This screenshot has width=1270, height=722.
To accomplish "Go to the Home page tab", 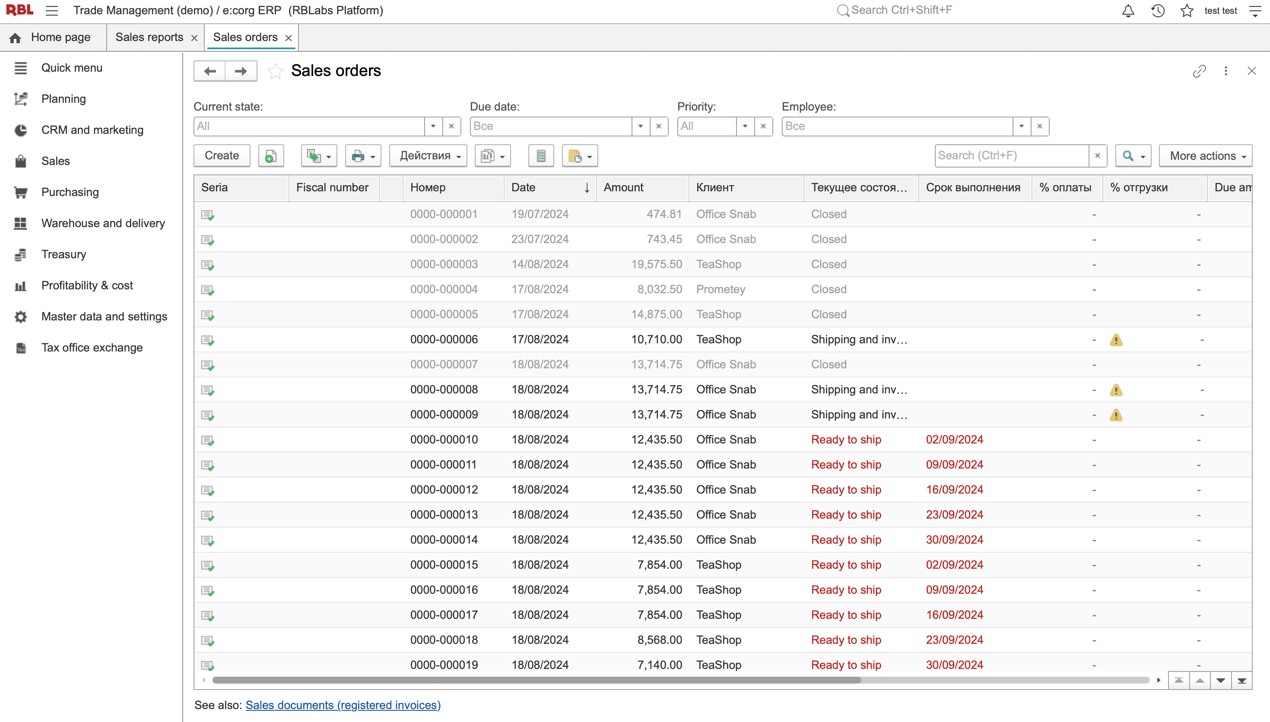I will [x=53, y=37].
